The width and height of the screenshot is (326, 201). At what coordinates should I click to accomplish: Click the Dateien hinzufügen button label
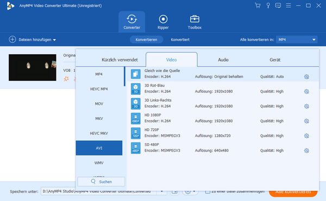coord(35,40)
